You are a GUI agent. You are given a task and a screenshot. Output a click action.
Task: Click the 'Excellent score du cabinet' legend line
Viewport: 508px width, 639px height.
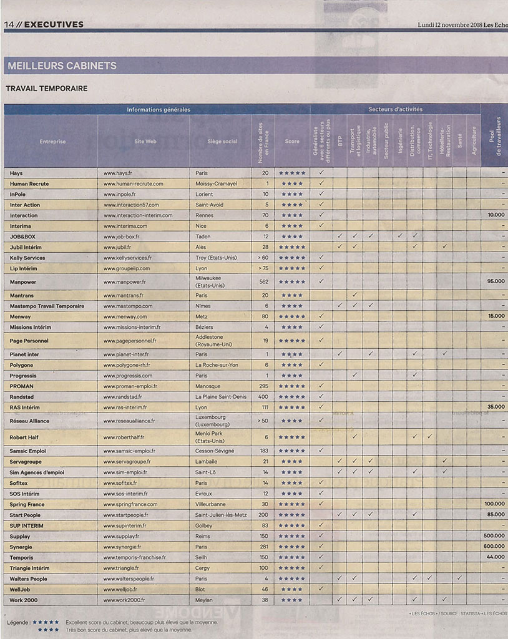coord(142,623)
